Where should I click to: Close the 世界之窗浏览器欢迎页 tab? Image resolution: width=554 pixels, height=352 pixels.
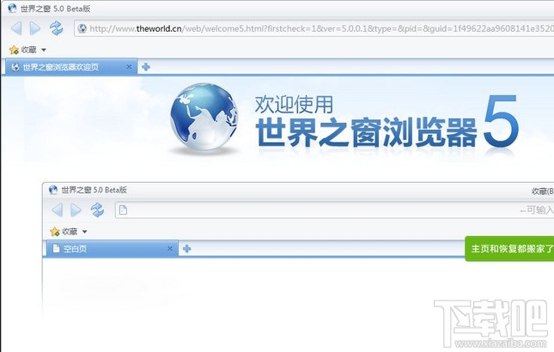[x=129, y=67]
